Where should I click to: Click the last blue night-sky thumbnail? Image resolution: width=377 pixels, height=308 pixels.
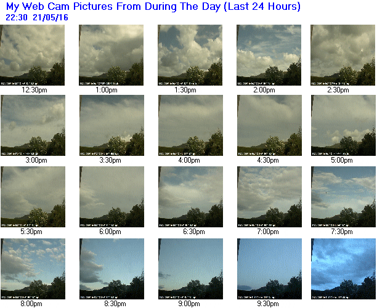(x=343, y=269)
